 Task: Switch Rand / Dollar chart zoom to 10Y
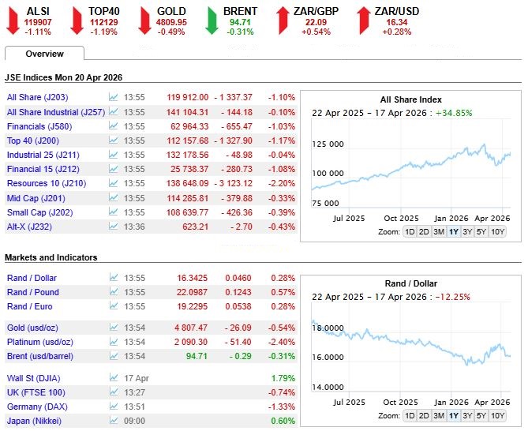(497, 416)
